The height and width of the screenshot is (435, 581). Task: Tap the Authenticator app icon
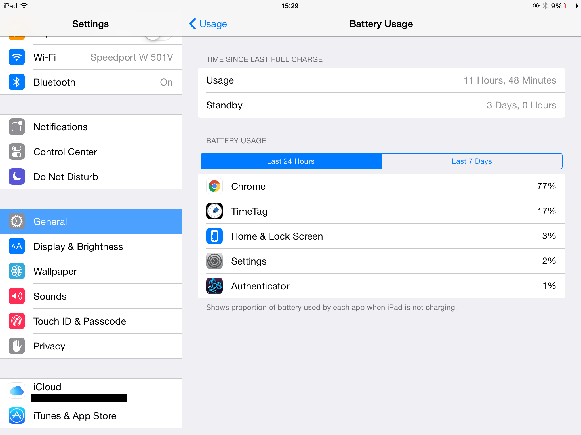214,286
